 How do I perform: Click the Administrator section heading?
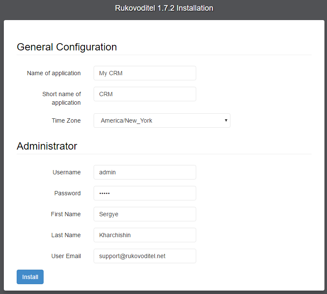[x=47, y=146]
